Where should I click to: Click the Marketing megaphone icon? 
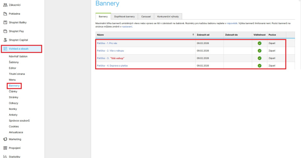click(5, 139)
